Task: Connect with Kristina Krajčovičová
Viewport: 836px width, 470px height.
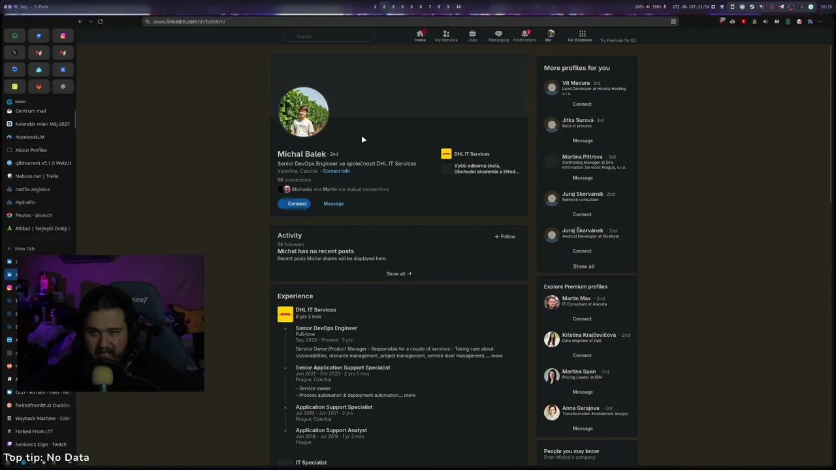Action: click(x=582, y=356)
